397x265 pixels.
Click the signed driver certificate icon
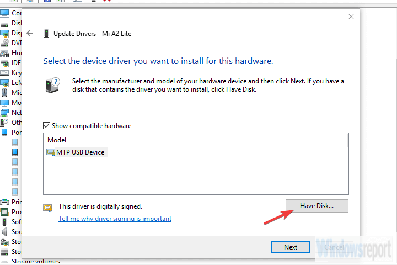[47, 208]
